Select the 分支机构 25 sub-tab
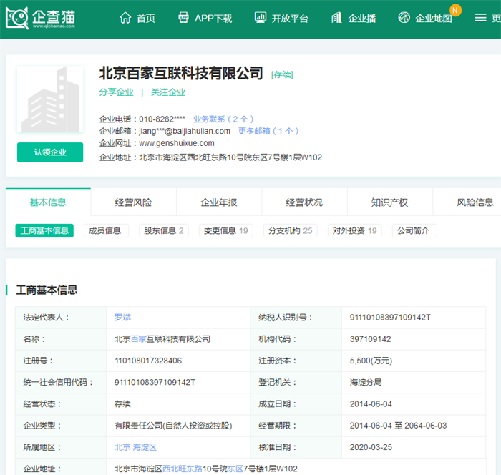Image resolution: width=501 pixels, height=475 pixels. coord(289,231)
